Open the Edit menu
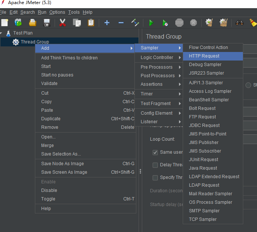Image resolution: width=257 pixels, height=232 pixels. (13, 12)
